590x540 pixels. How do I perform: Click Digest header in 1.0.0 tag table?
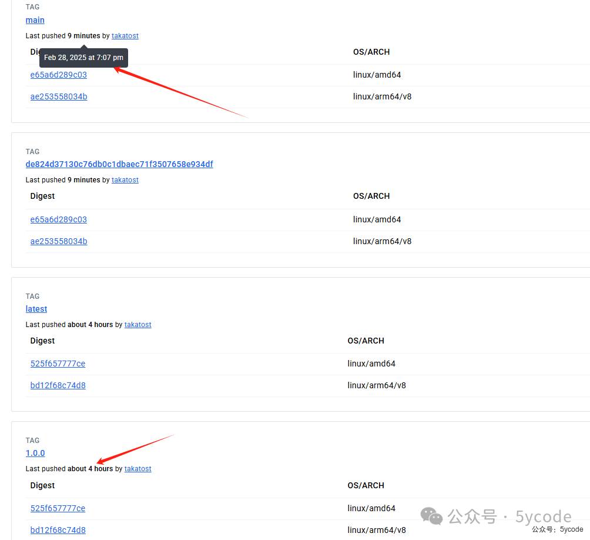coord(42,485)
